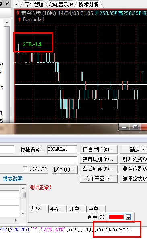Close the left side panel

(x=7, y=4)
